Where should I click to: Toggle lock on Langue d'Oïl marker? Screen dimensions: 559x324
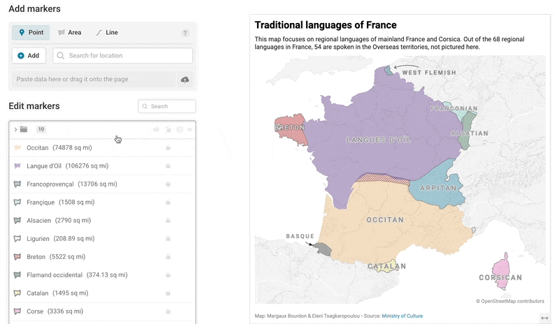pos(168,165)
